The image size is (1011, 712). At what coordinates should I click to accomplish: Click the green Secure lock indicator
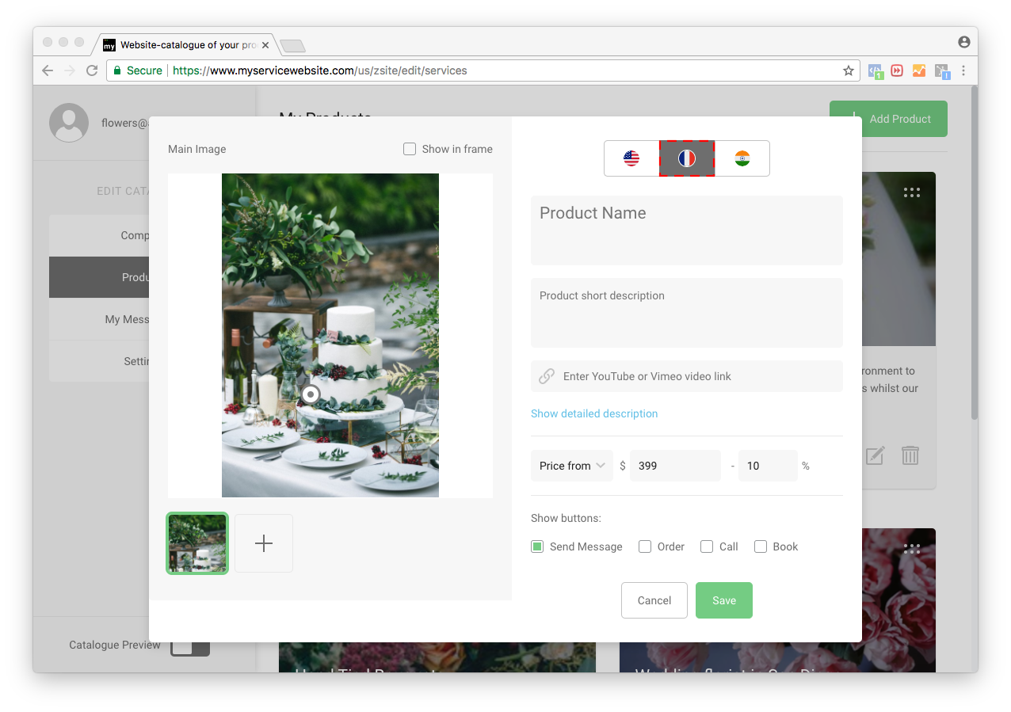point(138,70)
